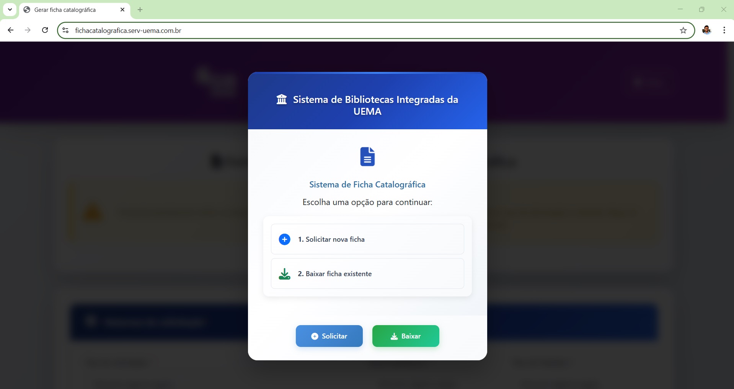Click the address bar URL field
This screenshot has height=389, width=734.
375,31
